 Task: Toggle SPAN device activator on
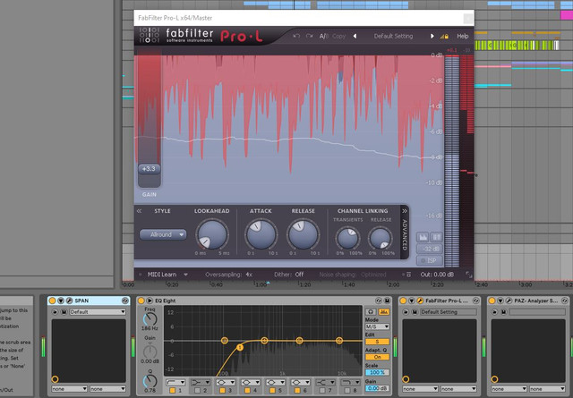tap(52, 301)
